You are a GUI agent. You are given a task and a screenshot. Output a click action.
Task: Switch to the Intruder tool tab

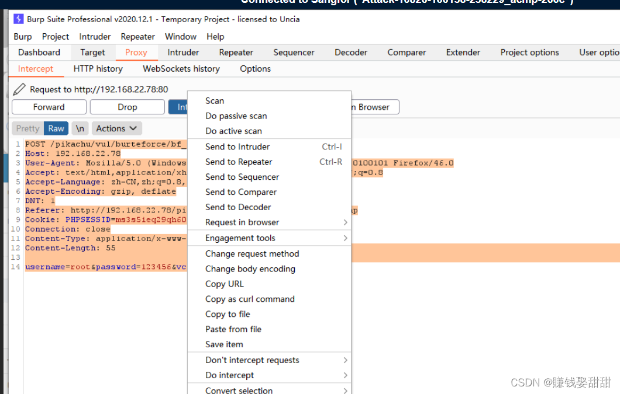(x=183, y=53)
